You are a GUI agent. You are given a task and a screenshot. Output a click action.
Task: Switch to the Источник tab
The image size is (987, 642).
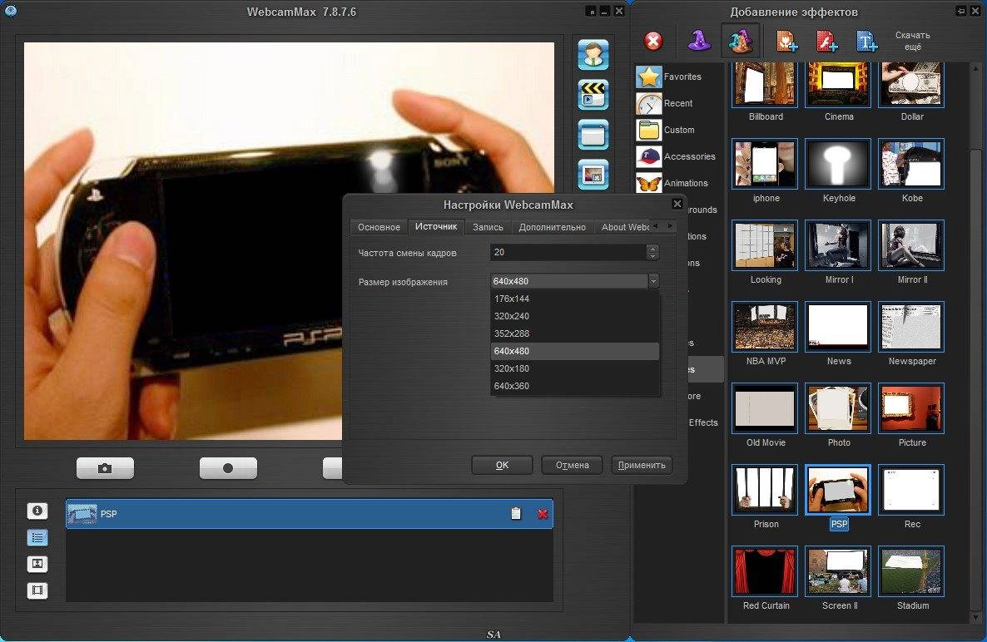(436, 226)
